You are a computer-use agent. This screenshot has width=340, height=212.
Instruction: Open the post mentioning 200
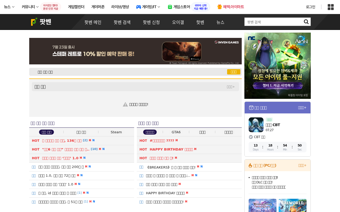point(61,167)
